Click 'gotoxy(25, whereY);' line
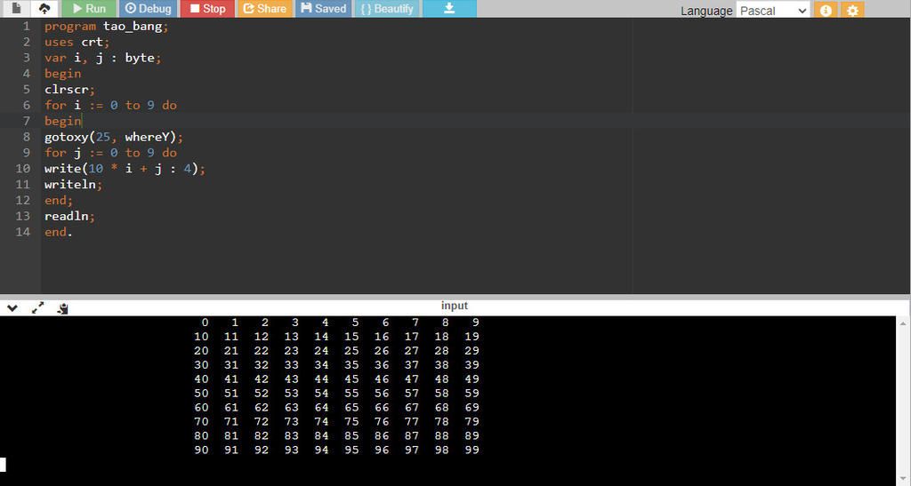 point(114,137)
